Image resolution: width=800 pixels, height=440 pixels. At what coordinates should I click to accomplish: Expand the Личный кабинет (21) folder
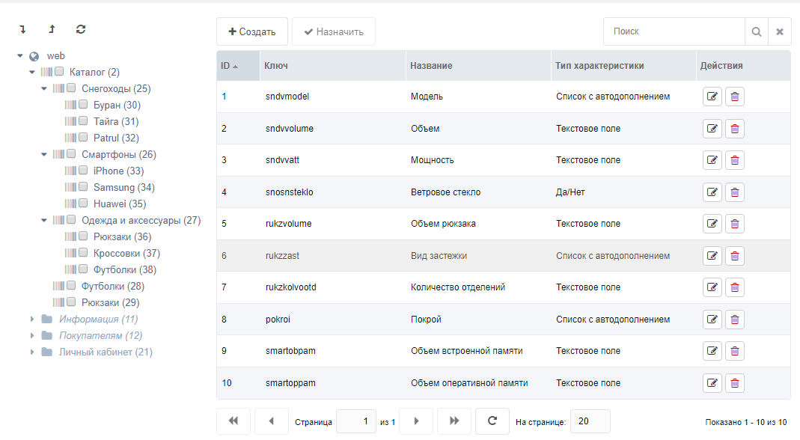point(32,352)
